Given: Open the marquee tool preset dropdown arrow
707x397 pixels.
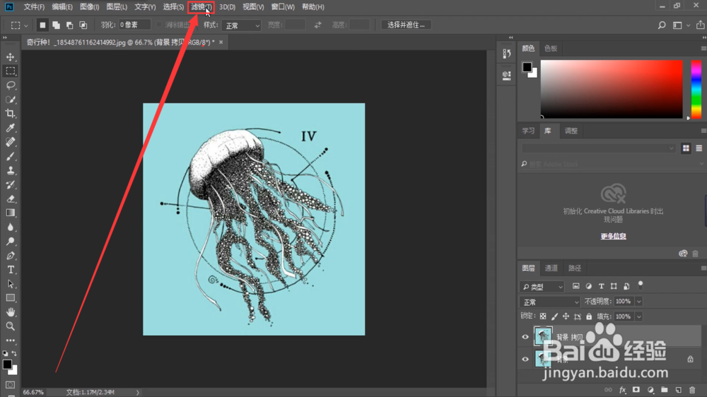Looking at the screenshot, I should point(26,25).
